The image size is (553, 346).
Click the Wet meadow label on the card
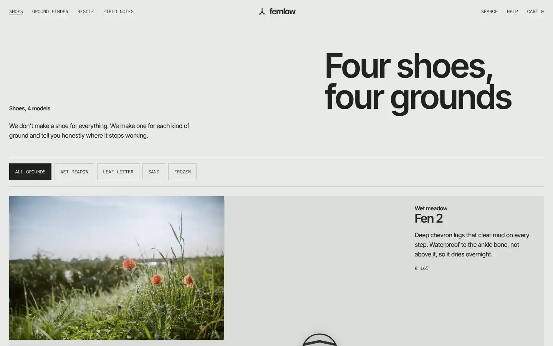coord(431,208)
